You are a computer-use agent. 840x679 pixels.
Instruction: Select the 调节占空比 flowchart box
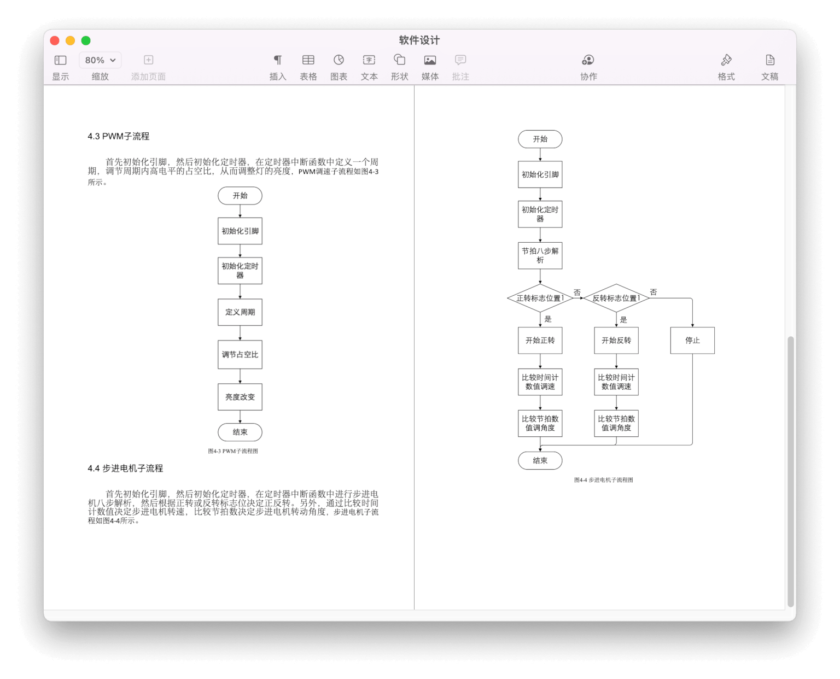(240, 355)
